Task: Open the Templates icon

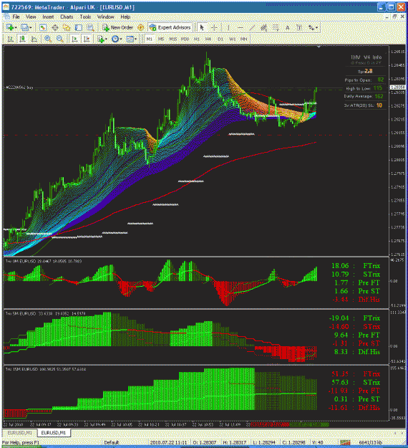Action: point(130,39)
